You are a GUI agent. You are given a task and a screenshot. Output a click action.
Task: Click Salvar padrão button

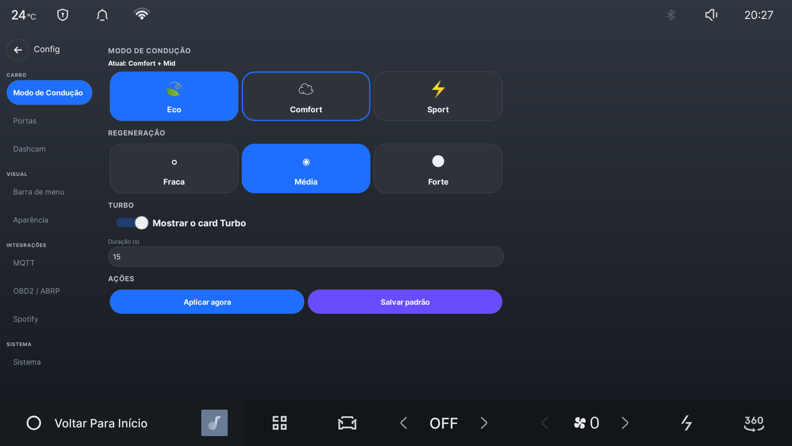click(x=405, y=302)
